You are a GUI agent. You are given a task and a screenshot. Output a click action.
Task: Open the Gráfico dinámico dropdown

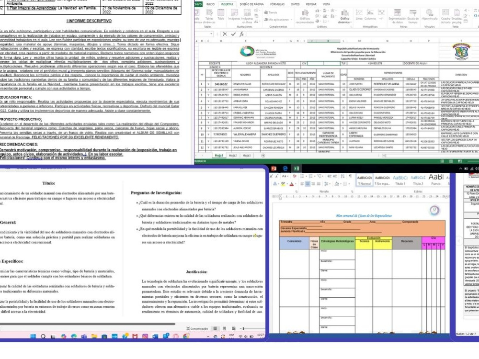344,16
